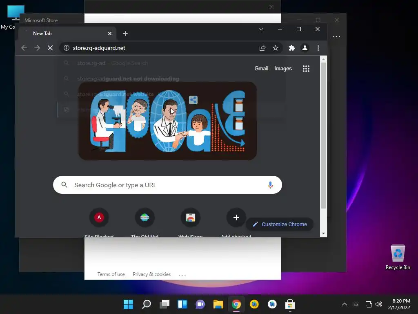Open the Web Store shortcut
The width and height of the screenshot is (418, 314).
pos(191,223)
